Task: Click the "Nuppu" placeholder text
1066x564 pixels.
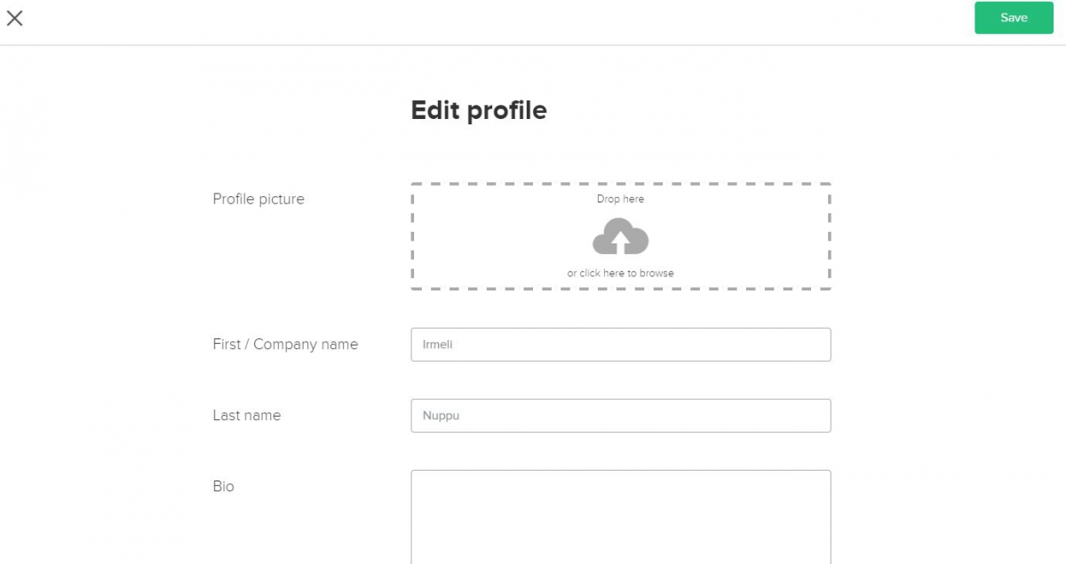Action: [441, 416]
